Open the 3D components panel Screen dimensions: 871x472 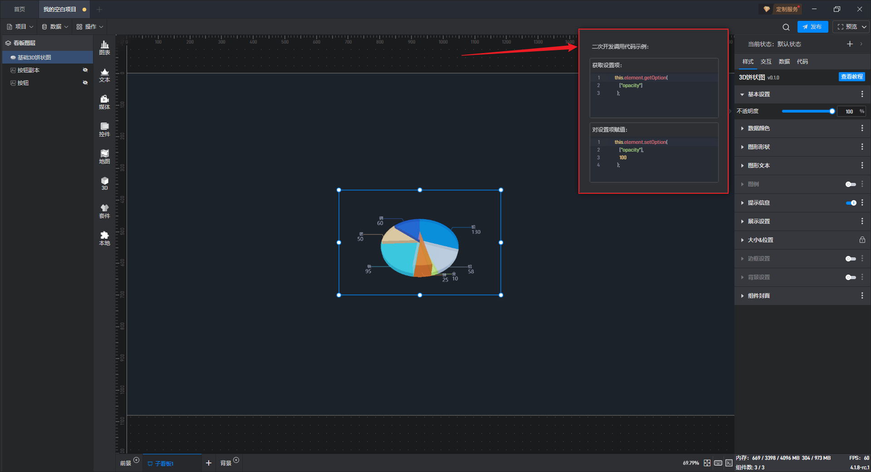pos(104,183)
